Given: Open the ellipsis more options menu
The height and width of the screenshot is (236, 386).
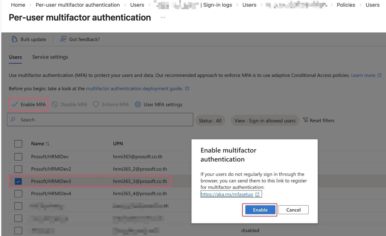Looking at the screenshot, I should click(x=163, y=17).
